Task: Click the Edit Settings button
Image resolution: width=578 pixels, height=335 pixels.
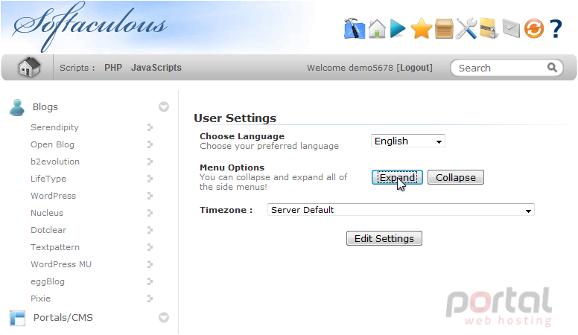Action: pyautogui.click(x=384, y=238)
